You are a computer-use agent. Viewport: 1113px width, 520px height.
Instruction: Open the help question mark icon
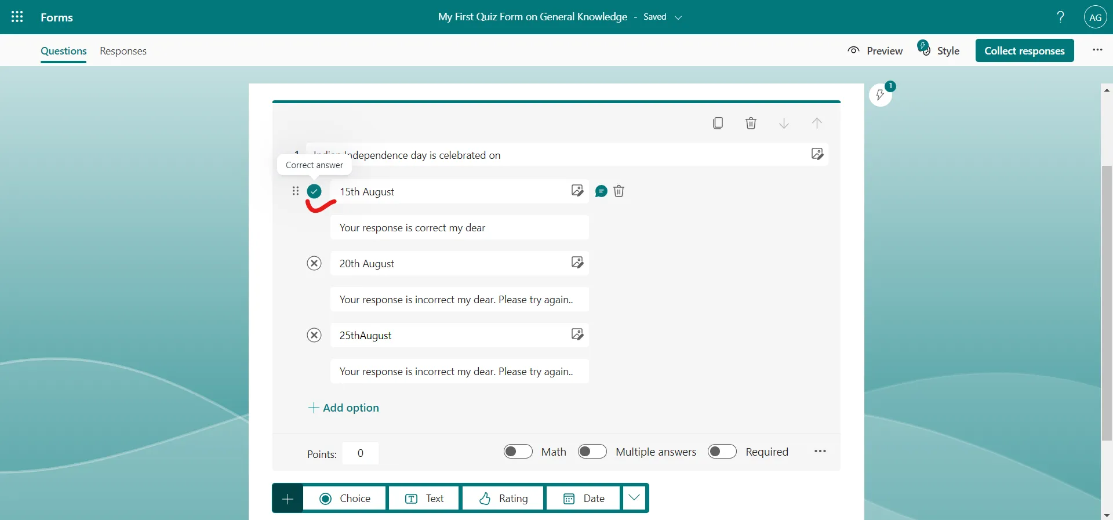[1060, 17]
